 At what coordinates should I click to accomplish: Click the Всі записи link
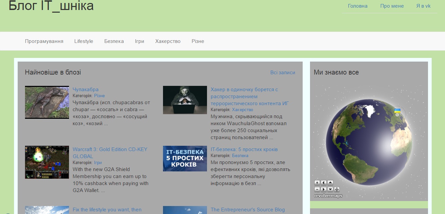point(283,73)
